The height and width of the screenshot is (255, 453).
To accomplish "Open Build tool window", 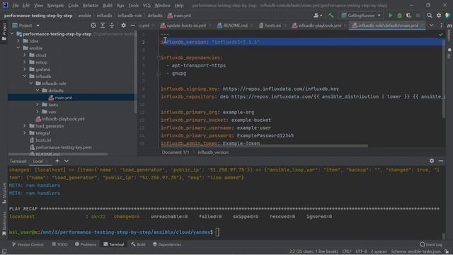I will (138, 244).
